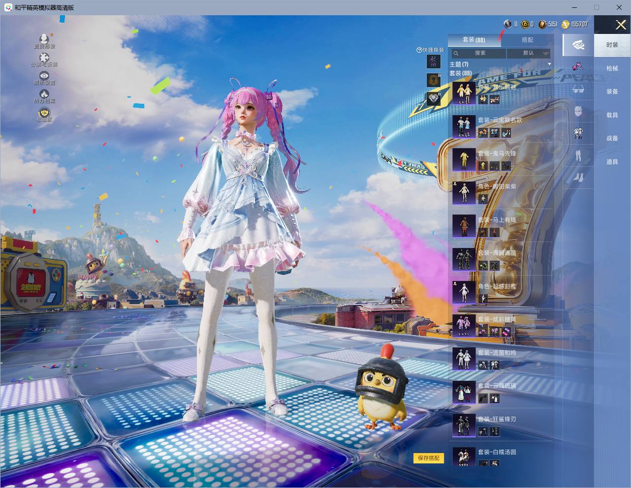Screen dimensions: 631x488
Task: Switch to the 枪械 tab
Action: 612,68
